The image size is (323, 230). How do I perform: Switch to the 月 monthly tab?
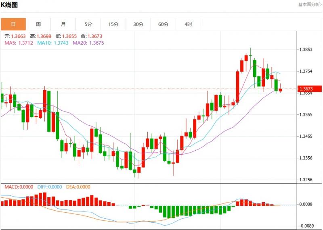63,24
